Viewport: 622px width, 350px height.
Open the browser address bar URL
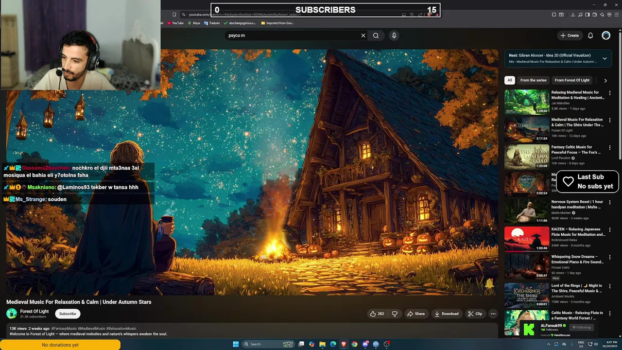tap(245, 15)
